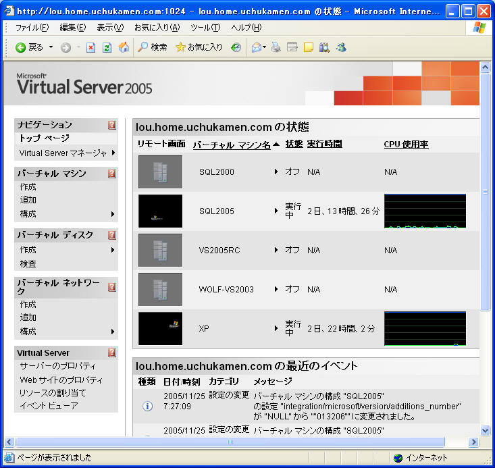495x468 pixels.
Task: Click vertical scrollbar down arrow
Action: (x=485, y=430)
